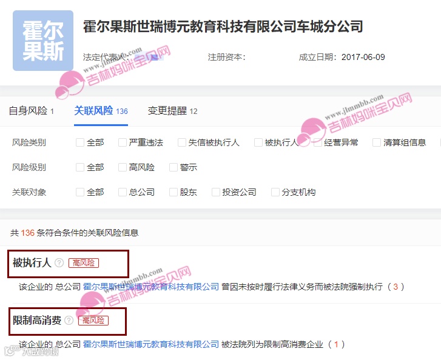Open parent company link in 被执行人 entry
The height and width of the screenshot is (360, 441).
(151, 287)
